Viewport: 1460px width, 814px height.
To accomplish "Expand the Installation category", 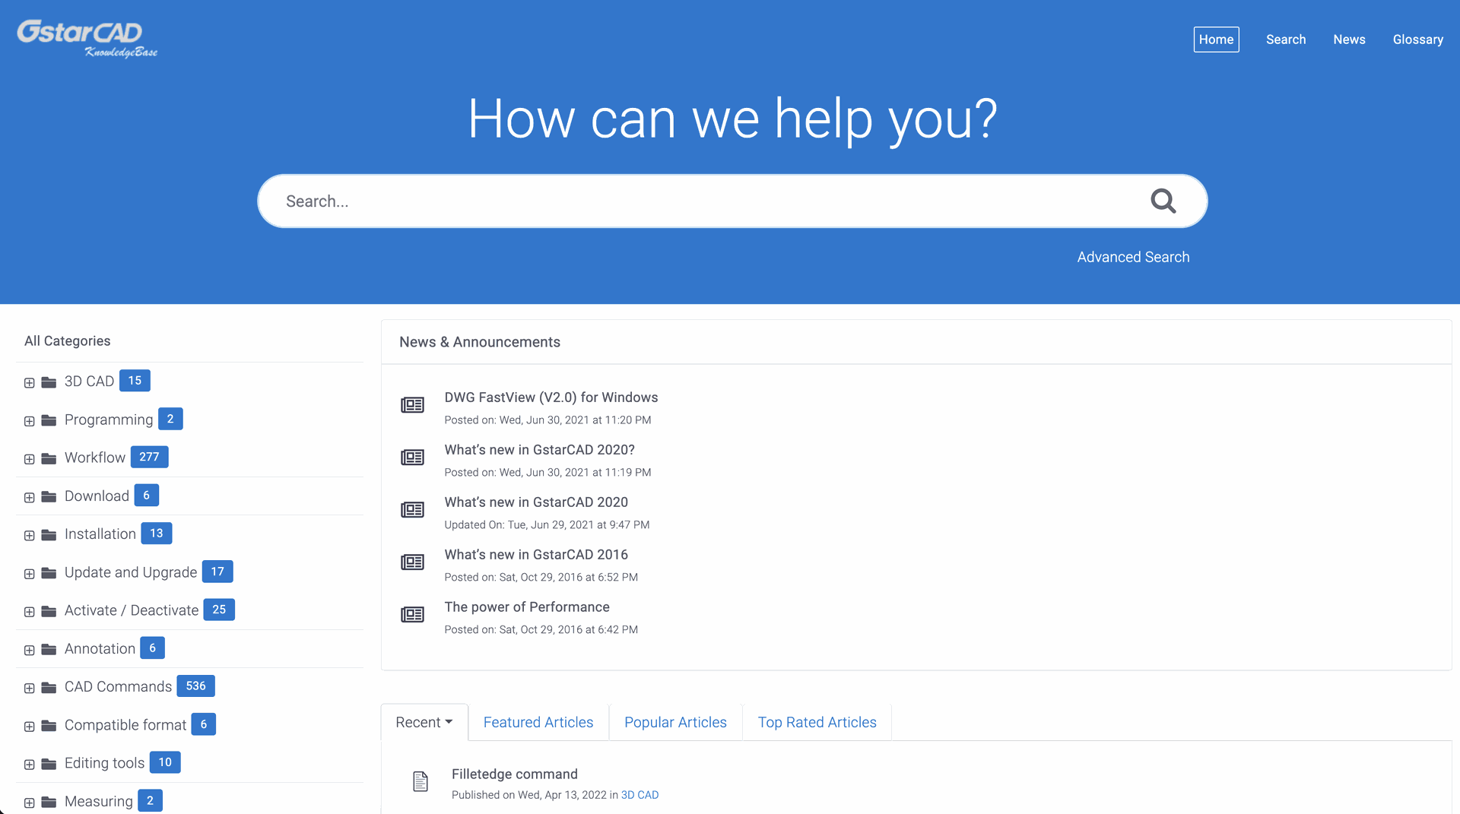I will (x=29, y=536).
